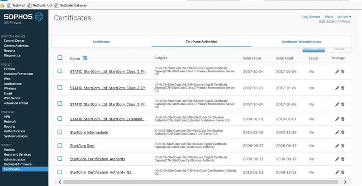
Task: Open the Log Viewer link
Action: click(311, 17)
